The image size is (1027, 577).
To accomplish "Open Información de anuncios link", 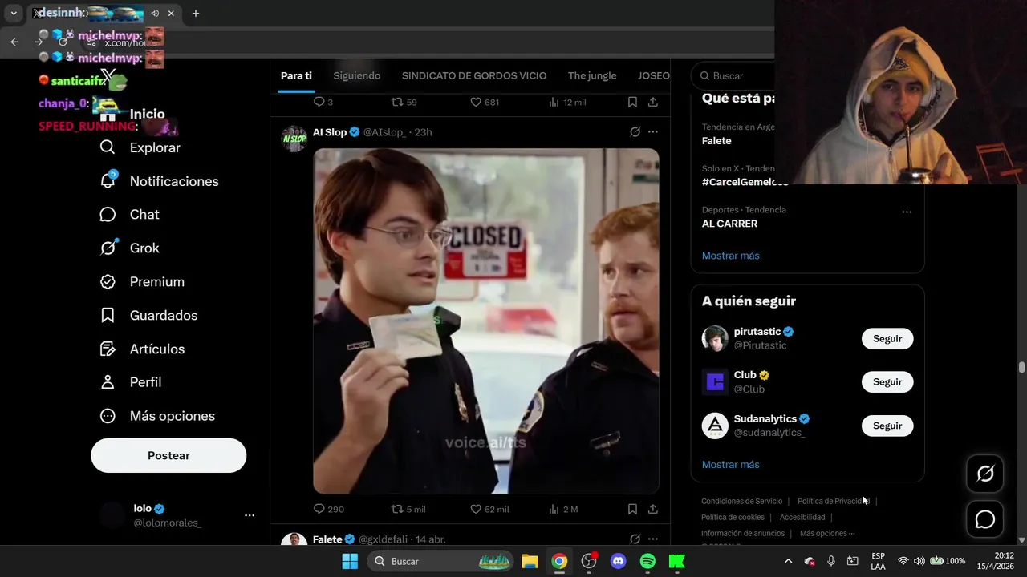I will pos(743,533).
